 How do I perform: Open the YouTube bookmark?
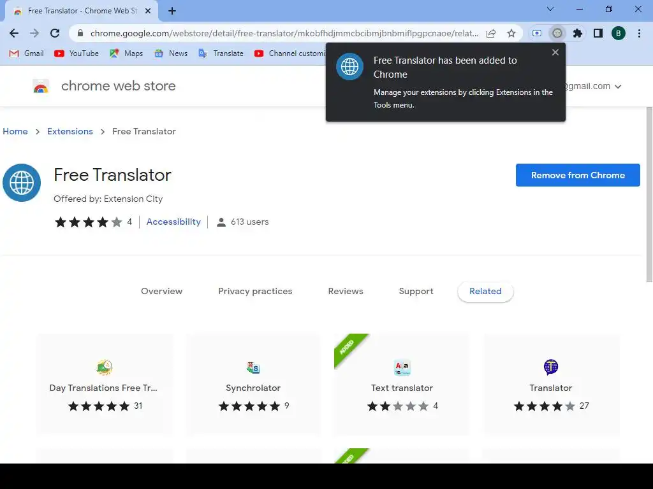pos(77,53)
